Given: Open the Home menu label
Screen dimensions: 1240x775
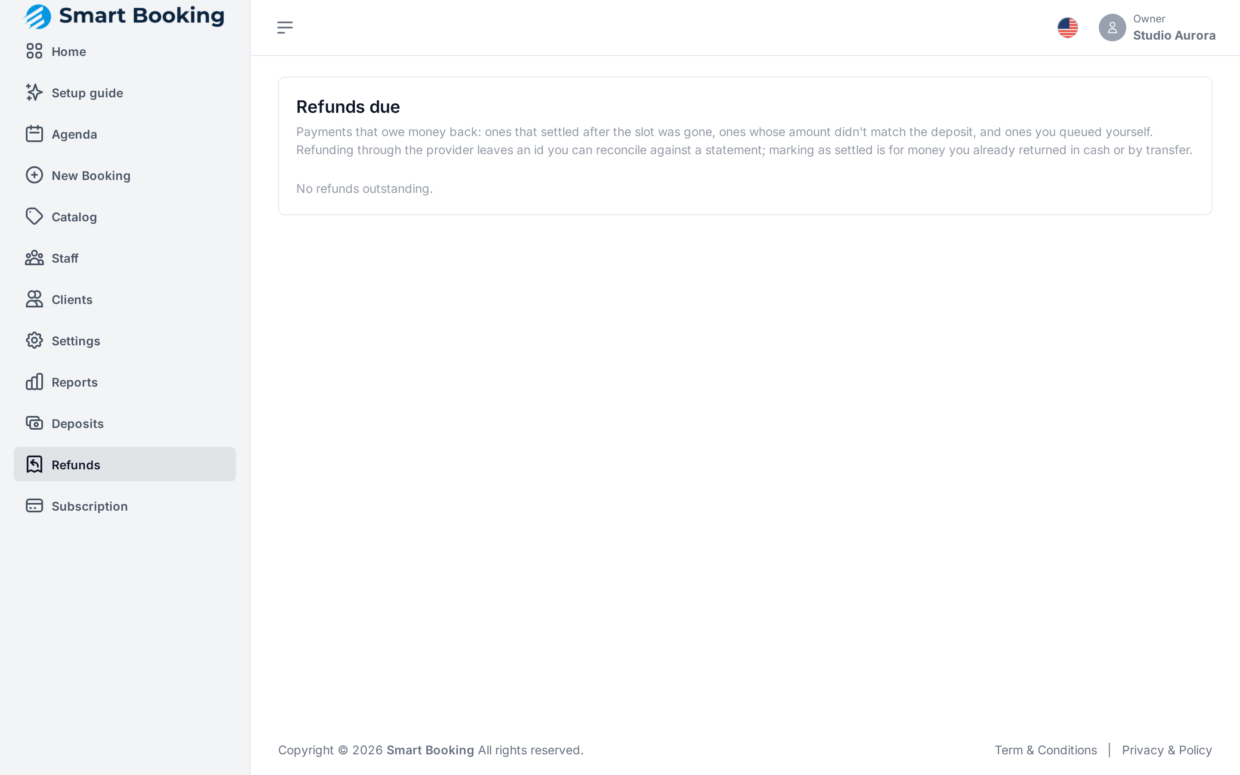Looking at the screenshot, I should tap(68, 52).
